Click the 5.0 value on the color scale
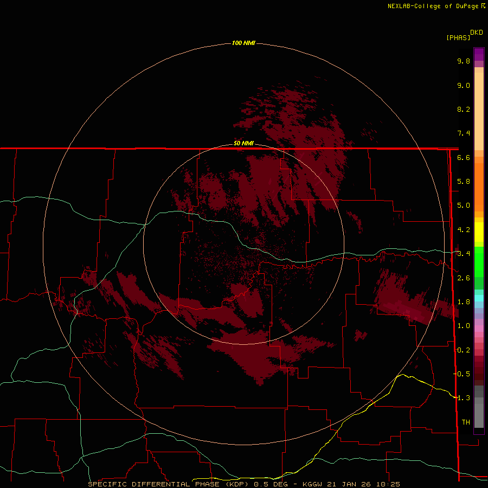The image size is (488, 488). (x=464, y=206)
